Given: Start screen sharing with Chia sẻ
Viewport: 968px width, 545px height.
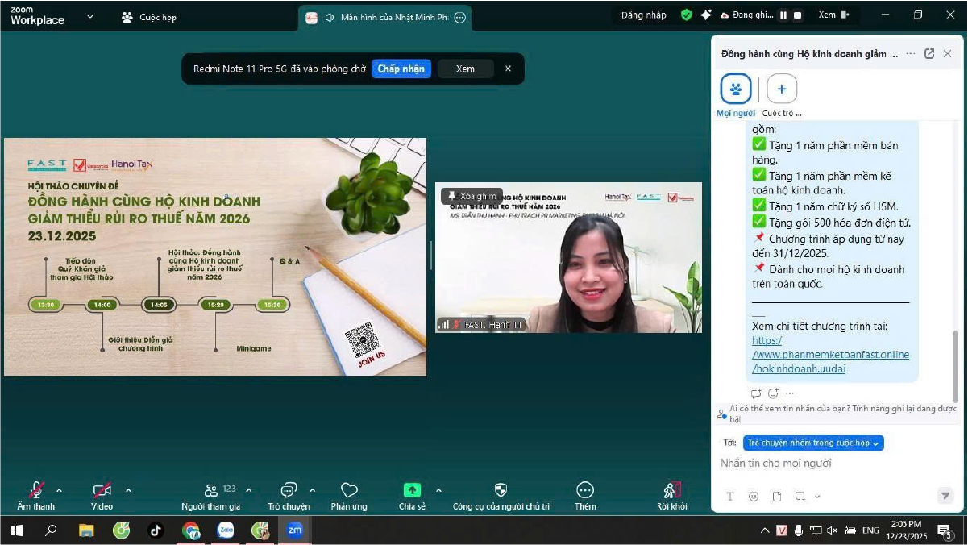Looking at the screenshot, I should point(412,490).
